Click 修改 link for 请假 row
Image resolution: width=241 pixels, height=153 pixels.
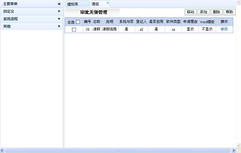[224, 29]
